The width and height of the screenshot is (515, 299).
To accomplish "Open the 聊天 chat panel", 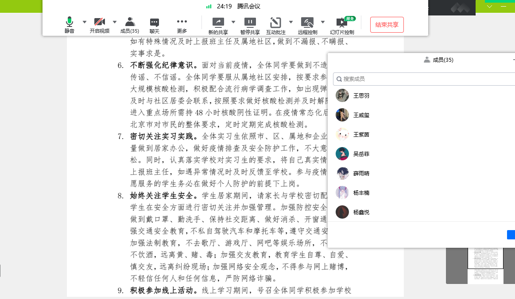I will click(155, 25).
